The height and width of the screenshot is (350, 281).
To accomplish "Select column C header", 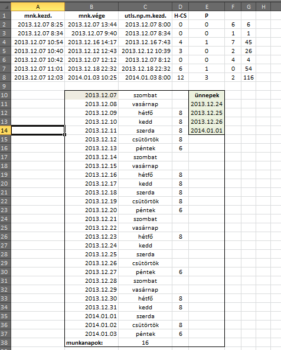I will coord(145,7).
